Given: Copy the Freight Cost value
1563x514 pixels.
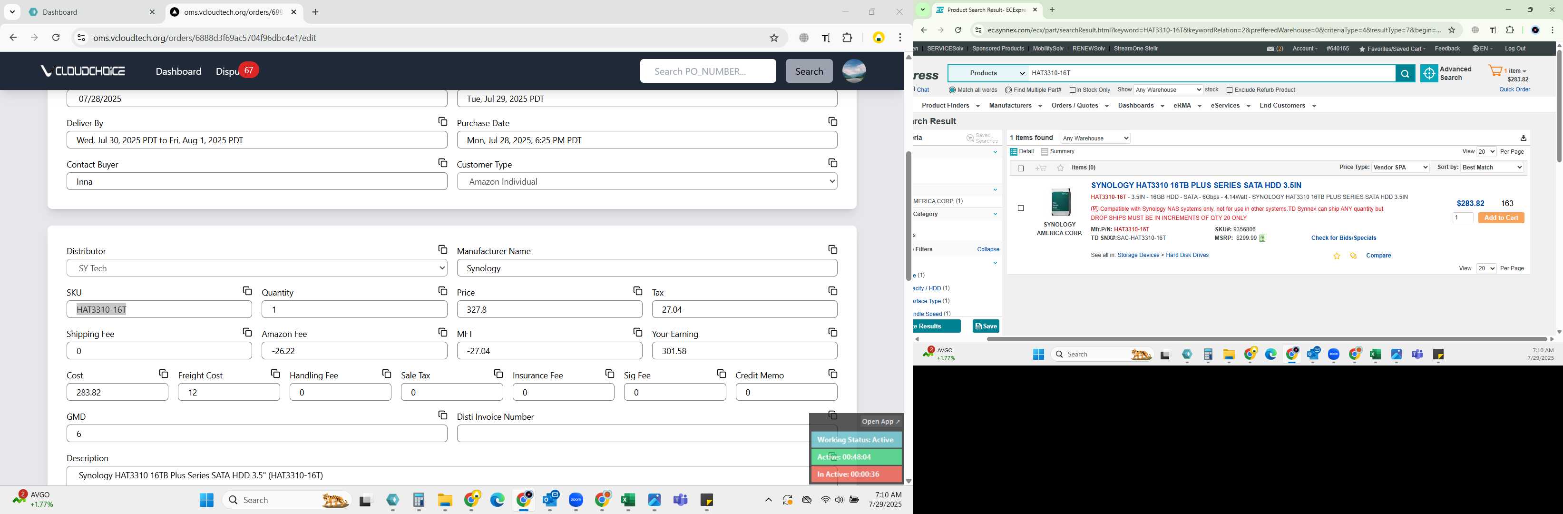Looking at the screenshot, I should click(x=275, y=374).
